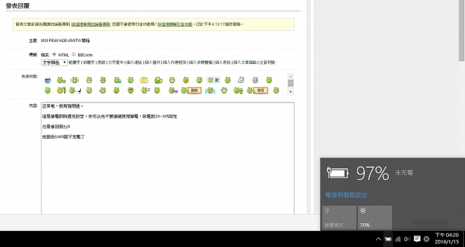The width and height of the screenshot is (465, 247).
Task: Click 插入圖片 insert image
Action: pyautogui.click(x=152, y=63)
